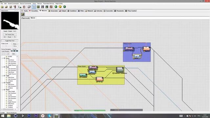Select the highlighted Device Workview toolbar icon
This screenshot has height=118, width=210.
(34, 7)
